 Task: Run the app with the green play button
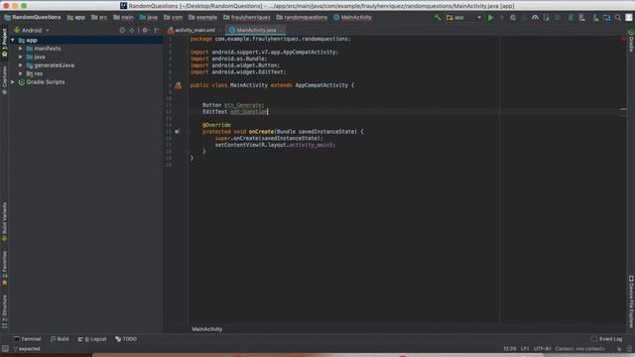coord(490,18)
